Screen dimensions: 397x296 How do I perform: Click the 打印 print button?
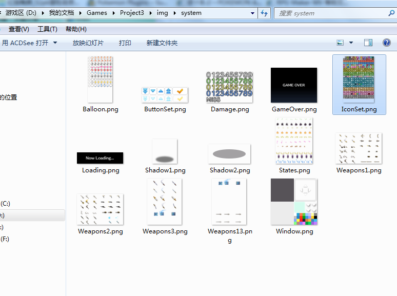(x=125, y=43)
